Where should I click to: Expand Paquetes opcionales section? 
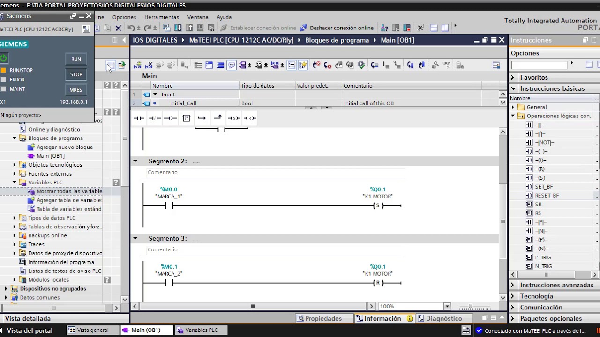tap(513, 319)
